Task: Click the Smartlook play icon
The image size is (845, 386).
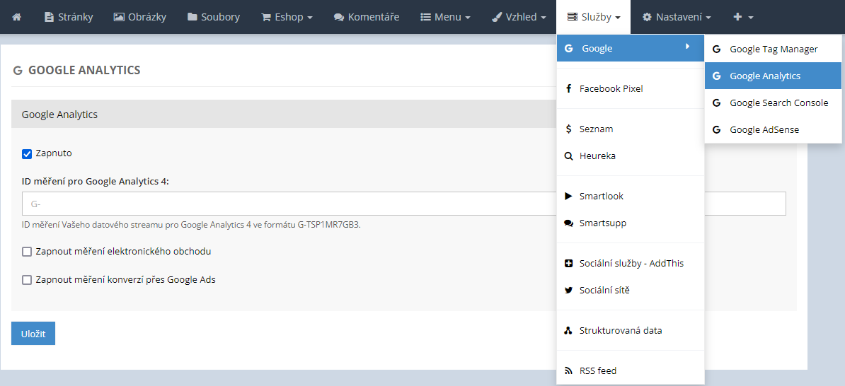Action: (x=568, y=197)
